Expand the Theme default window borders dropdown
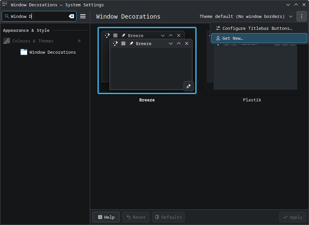Viewport: 309px width, 225px height. click(246, 16)
